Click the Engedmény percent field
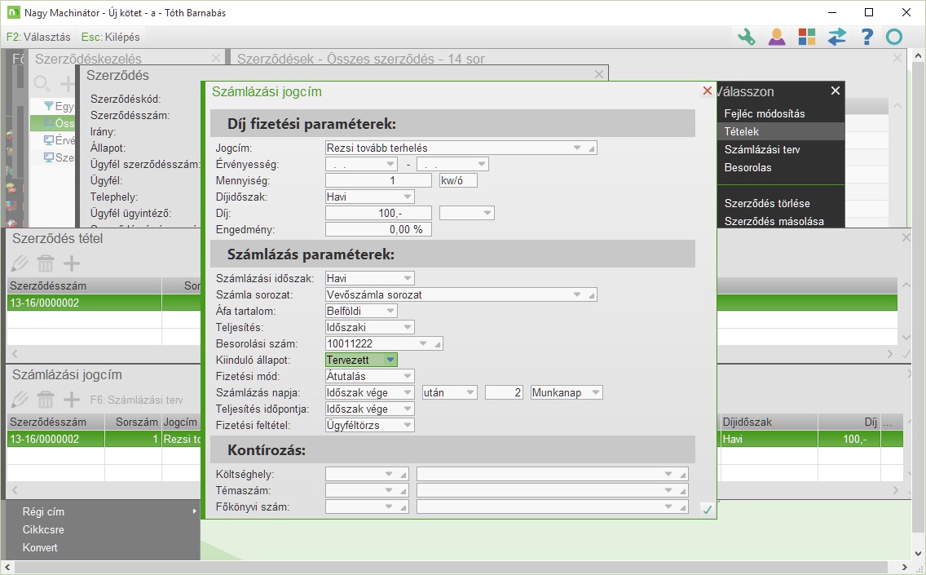 pyautogui.click(x=378, y=229)
